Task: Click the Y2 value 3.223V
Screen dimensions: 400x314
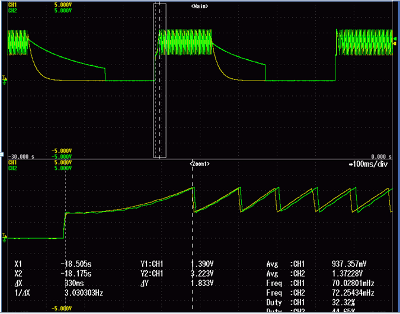Action: click(202, 274)
